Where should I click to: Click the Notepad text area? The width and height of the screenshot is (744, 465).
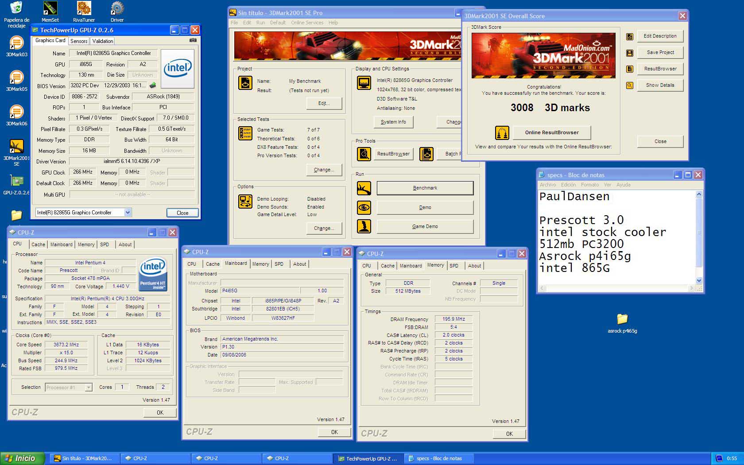click(617, 237)
